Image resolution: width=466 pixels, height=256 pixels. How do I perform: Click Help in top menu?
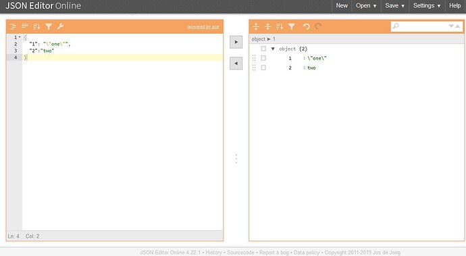click(x=455, y=5)
